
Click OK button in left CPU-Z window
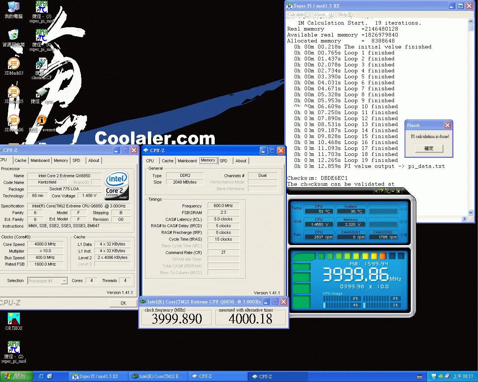point(123,303)
